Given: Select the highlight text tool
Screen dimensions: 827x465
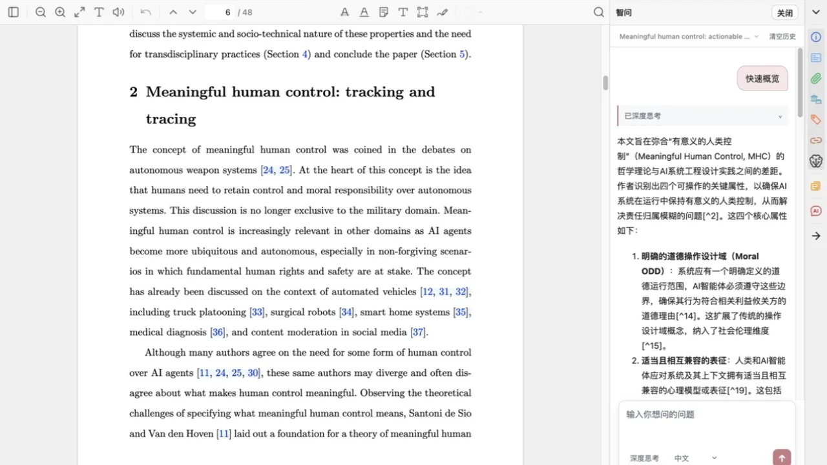Looking at the screenshot, I should tap(345, 12).
